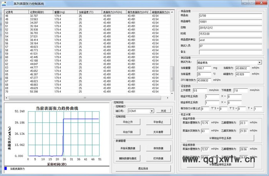Click 计算铂金环校正系数 button
The height and width of the screenshot is (176, 269).
click(220, 138)
